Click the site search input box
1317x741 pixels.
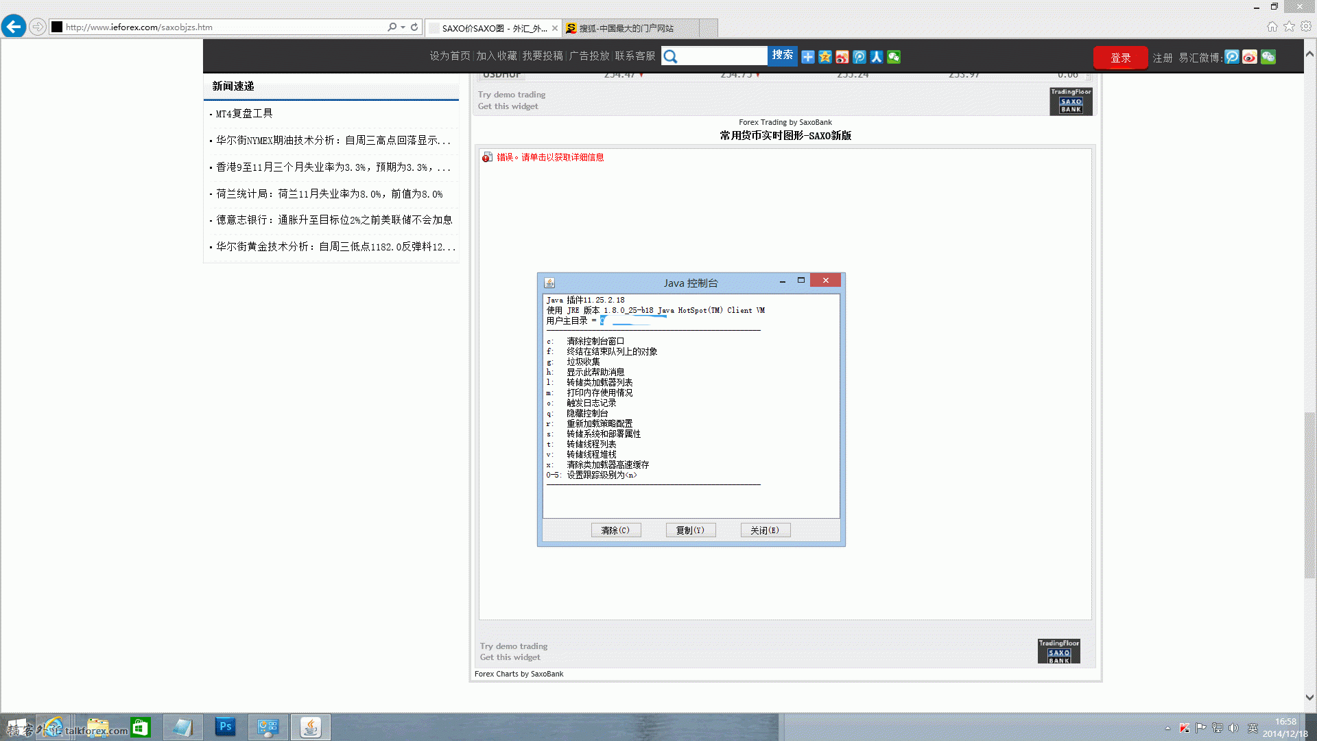click(x=723, y=56)
